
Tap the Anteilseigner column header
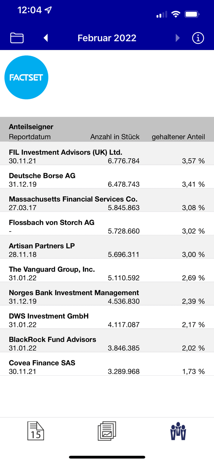[x=31, y=127]
